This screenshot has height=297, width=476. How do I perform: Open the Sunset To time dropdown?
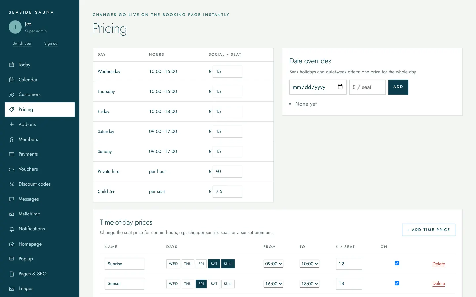[x=309, y=284]
